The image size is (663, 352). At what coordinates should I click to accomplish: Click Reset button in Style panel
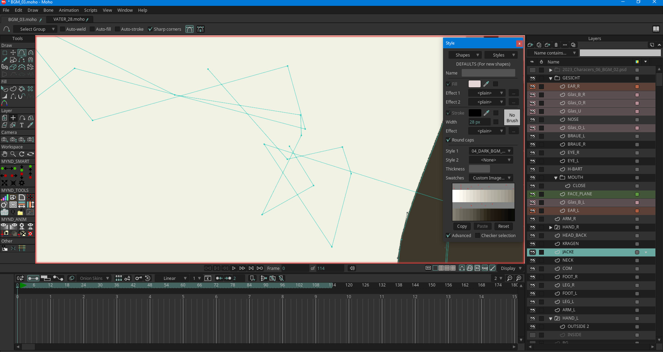(x=503, y=226)
